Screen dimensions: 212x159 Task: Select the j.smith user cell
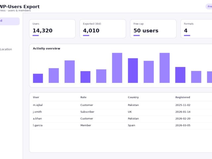click(37, 112)
